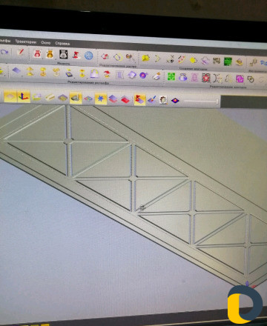Click the red layer icon in view toolbar

[125, 99]
